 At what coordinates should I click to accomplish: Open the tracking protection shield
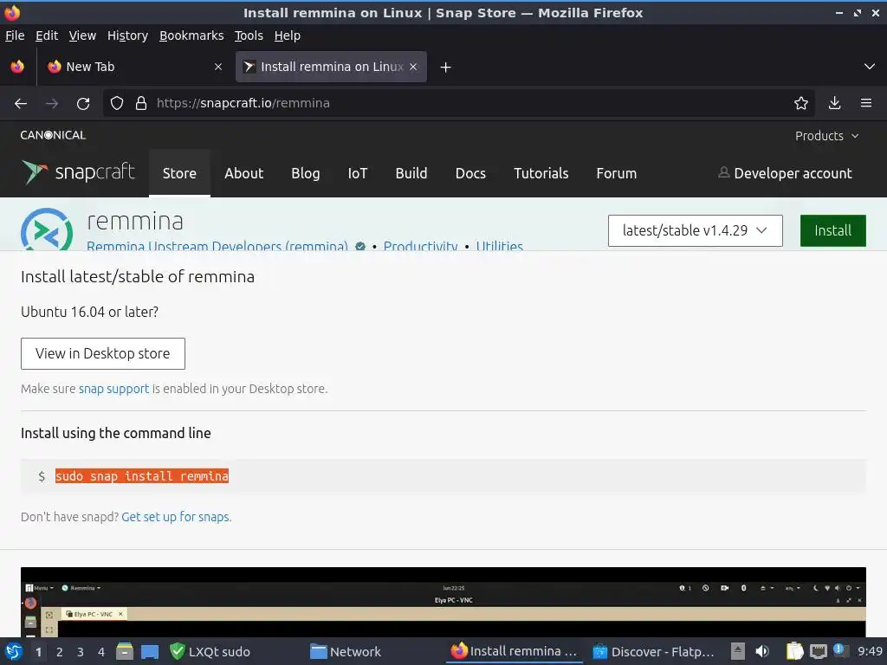[117, 104]
